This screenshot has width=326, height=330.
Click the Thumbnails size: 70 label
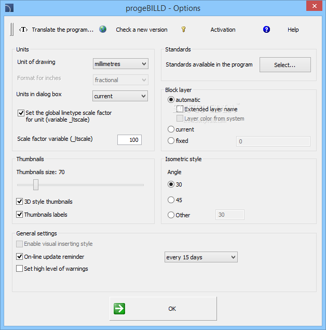pyautogui.click(x=40, y=172)
